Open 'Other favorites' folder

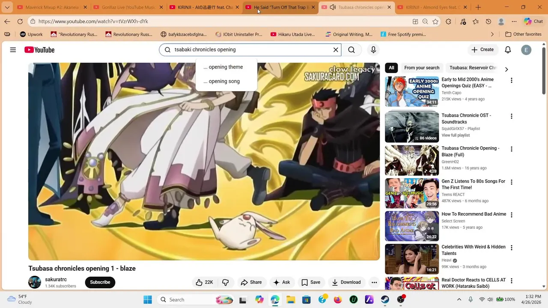click(x=523, y=34)
